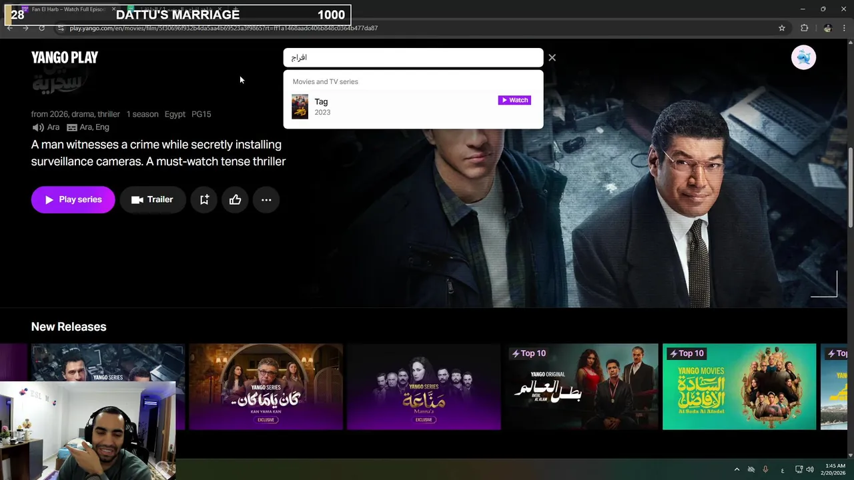854x480 pixels.
Task: Click 'Movies and TV series' results heading
Action: coord(325,81)
